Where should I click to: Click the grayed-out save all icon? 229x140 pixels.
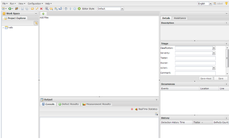click(27, 9)
